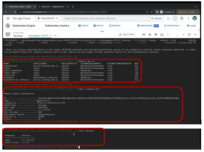
Task: Click the 'robin version' command text
Action: (86, 131)
